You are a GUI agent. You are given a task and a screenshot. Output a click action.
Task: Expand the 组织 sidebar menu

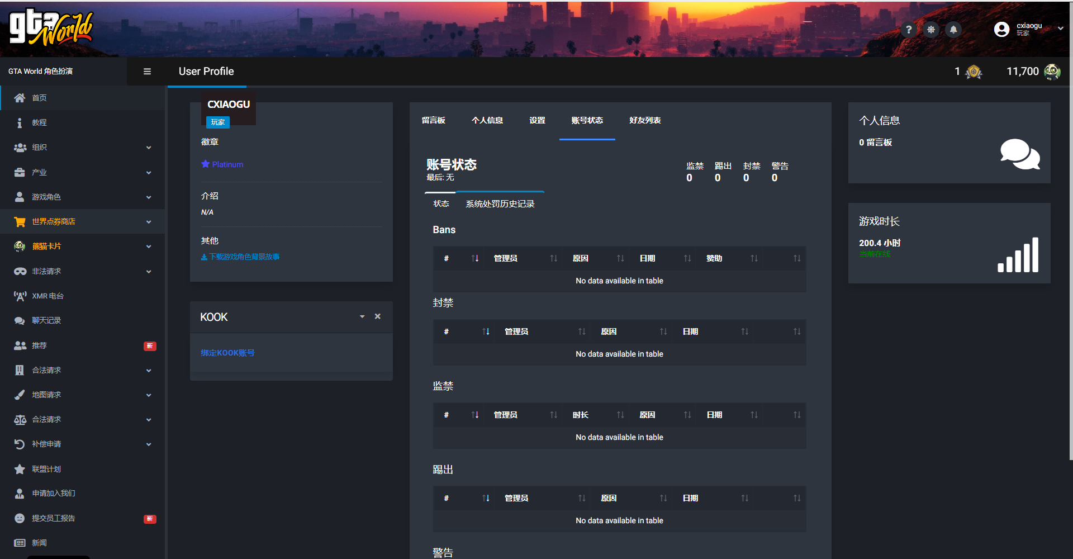149,148
